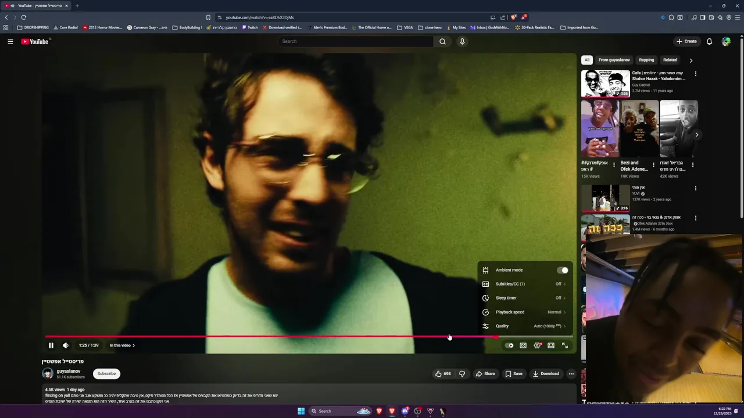
Task: Turn off Ambient mode switch
Action: pyautogui.click(x=562, y=270)
